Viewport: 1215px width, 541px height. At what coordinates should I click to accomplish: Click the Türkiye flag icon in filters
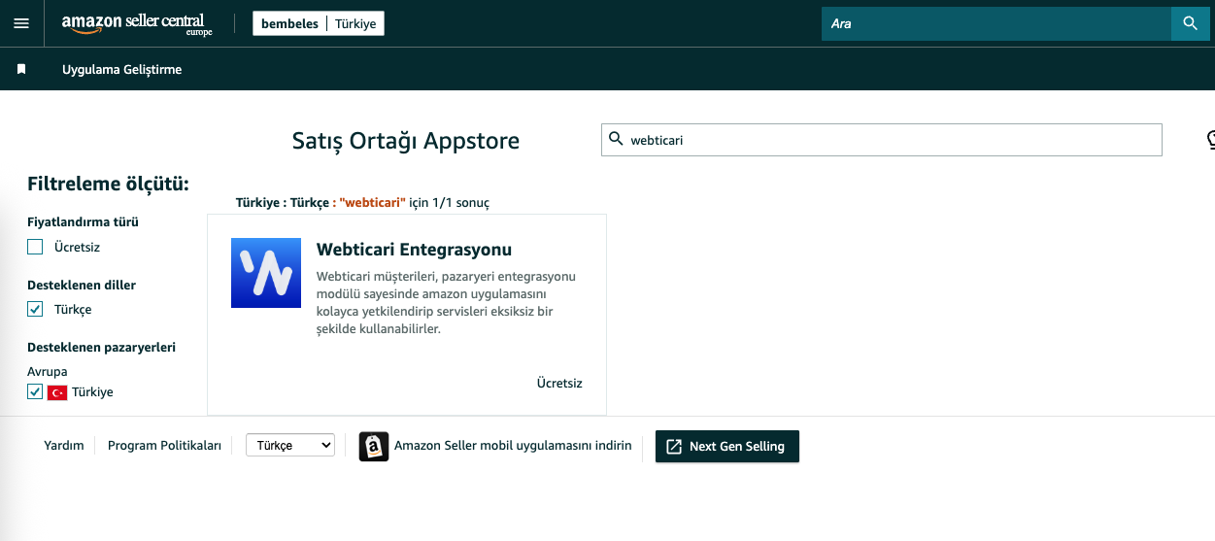pyautogui.click(x=57, y=392)
